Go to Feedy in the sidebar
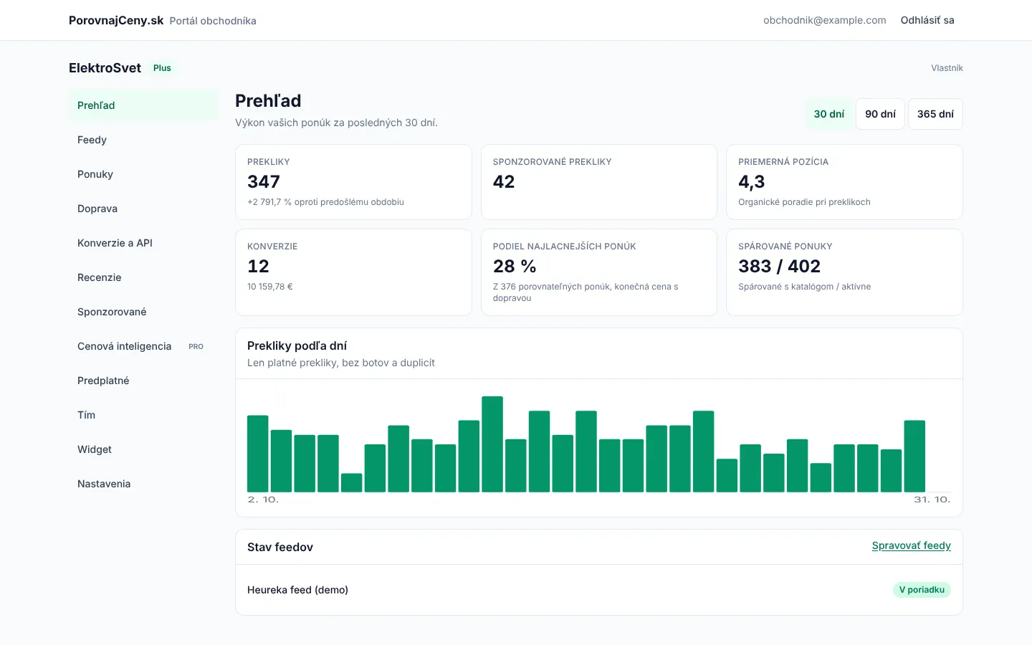Screen dimensions: 1032x645 (143, 140)
